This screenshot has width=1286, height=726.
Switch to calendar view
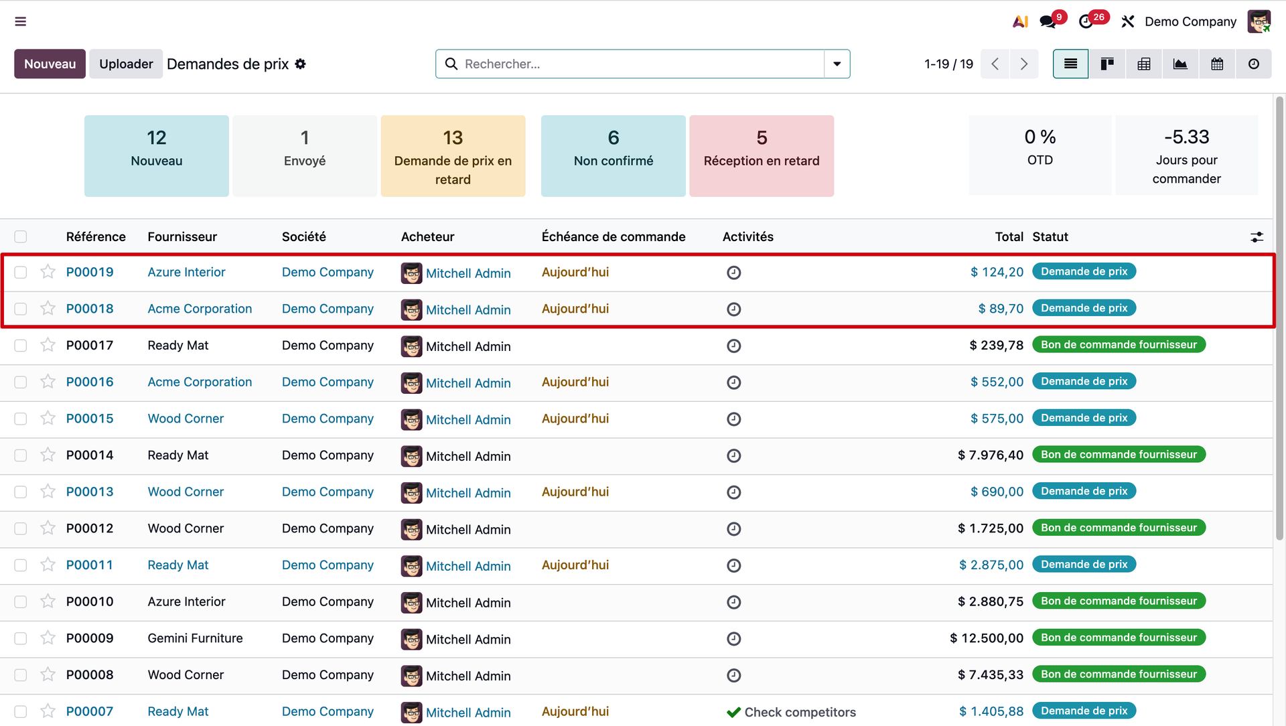[x=1217, y=64]
